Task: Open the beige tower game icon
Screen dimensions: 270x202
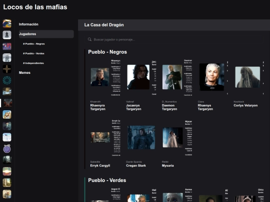Action: click(x=7, y=183)
